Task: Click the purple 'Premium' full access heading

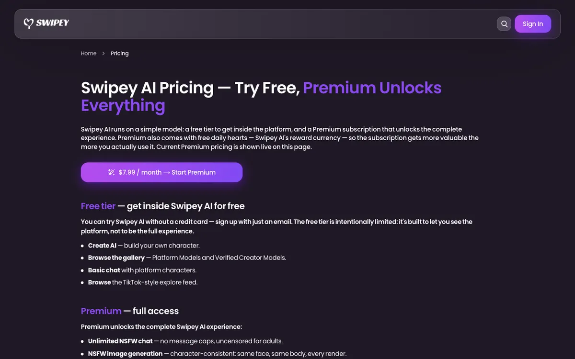Action: point(101,311)
